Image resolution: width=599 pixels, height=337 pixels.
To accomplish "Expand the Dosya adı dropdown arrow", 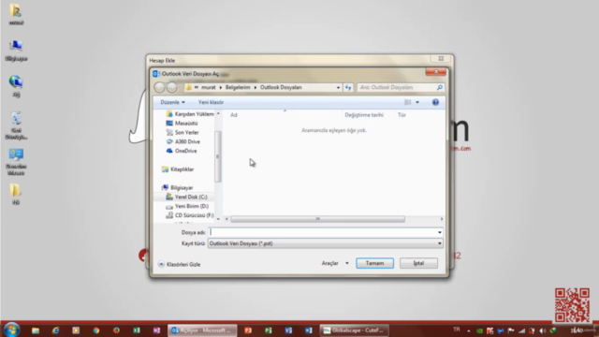I will click(x=439, y=232).
